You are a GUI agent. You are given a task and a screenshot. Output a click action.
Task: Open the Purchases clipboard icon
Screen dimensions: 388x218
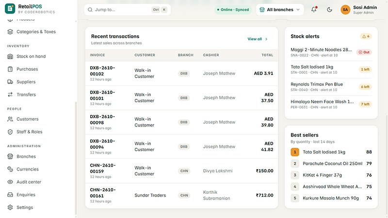[10, 69]
